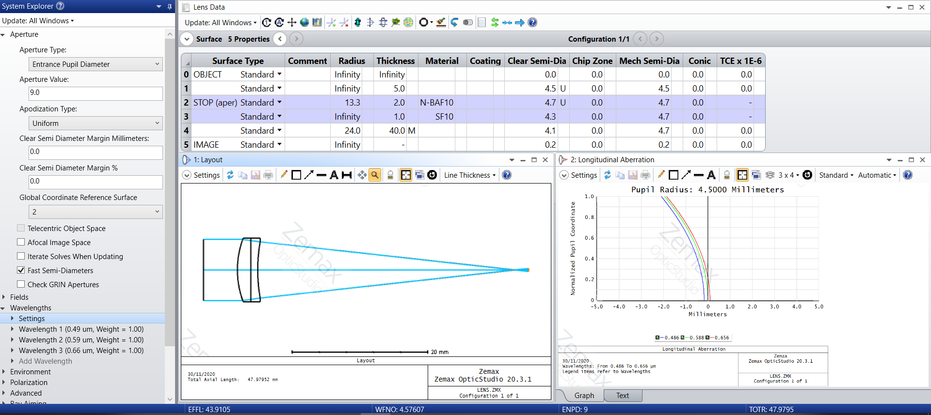
Task: Click the Aperture Value input field
Action: 96,93
